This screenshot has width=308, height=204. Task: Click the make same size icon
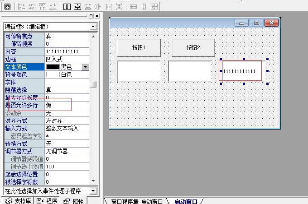154,7
